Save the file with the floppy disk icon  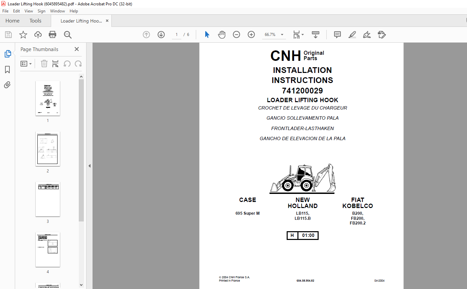point(8,35)
